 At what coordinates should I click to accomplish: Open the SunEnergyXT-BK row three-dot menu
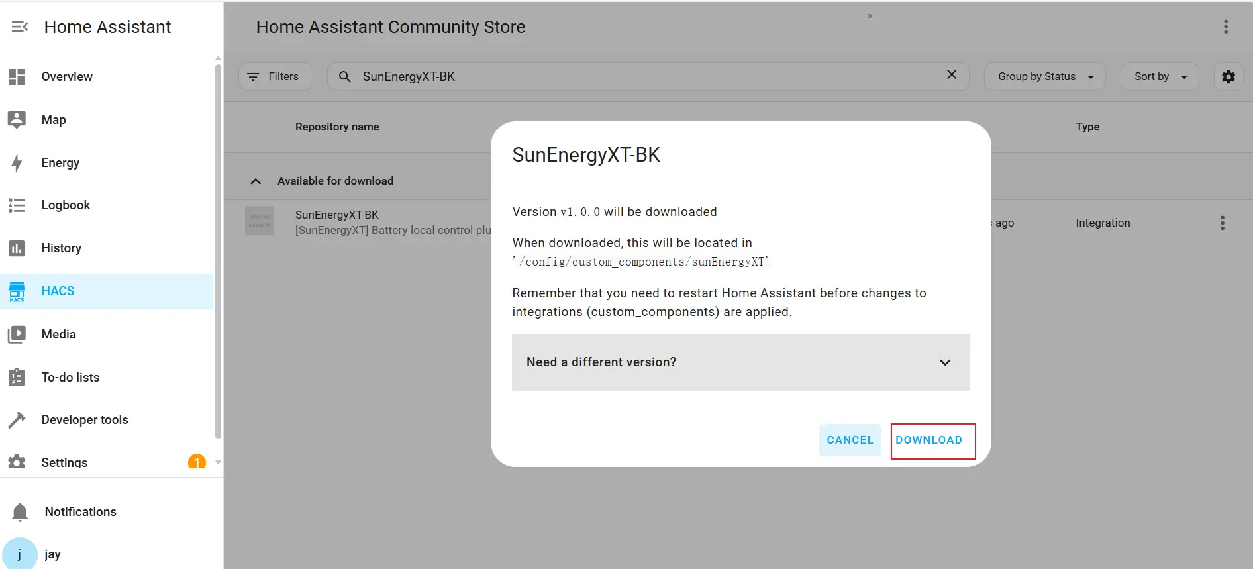1222,223
